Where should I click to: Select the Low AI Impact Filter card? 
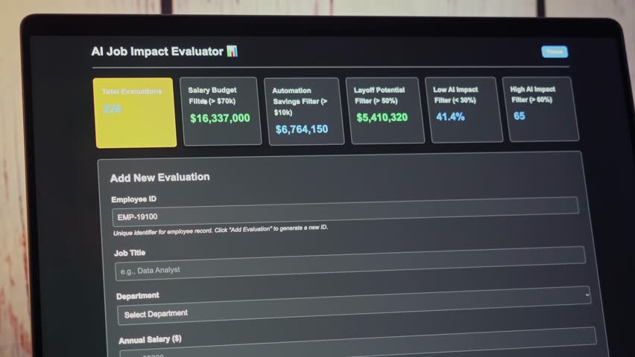pyautogui.click(x=464, y=109)
